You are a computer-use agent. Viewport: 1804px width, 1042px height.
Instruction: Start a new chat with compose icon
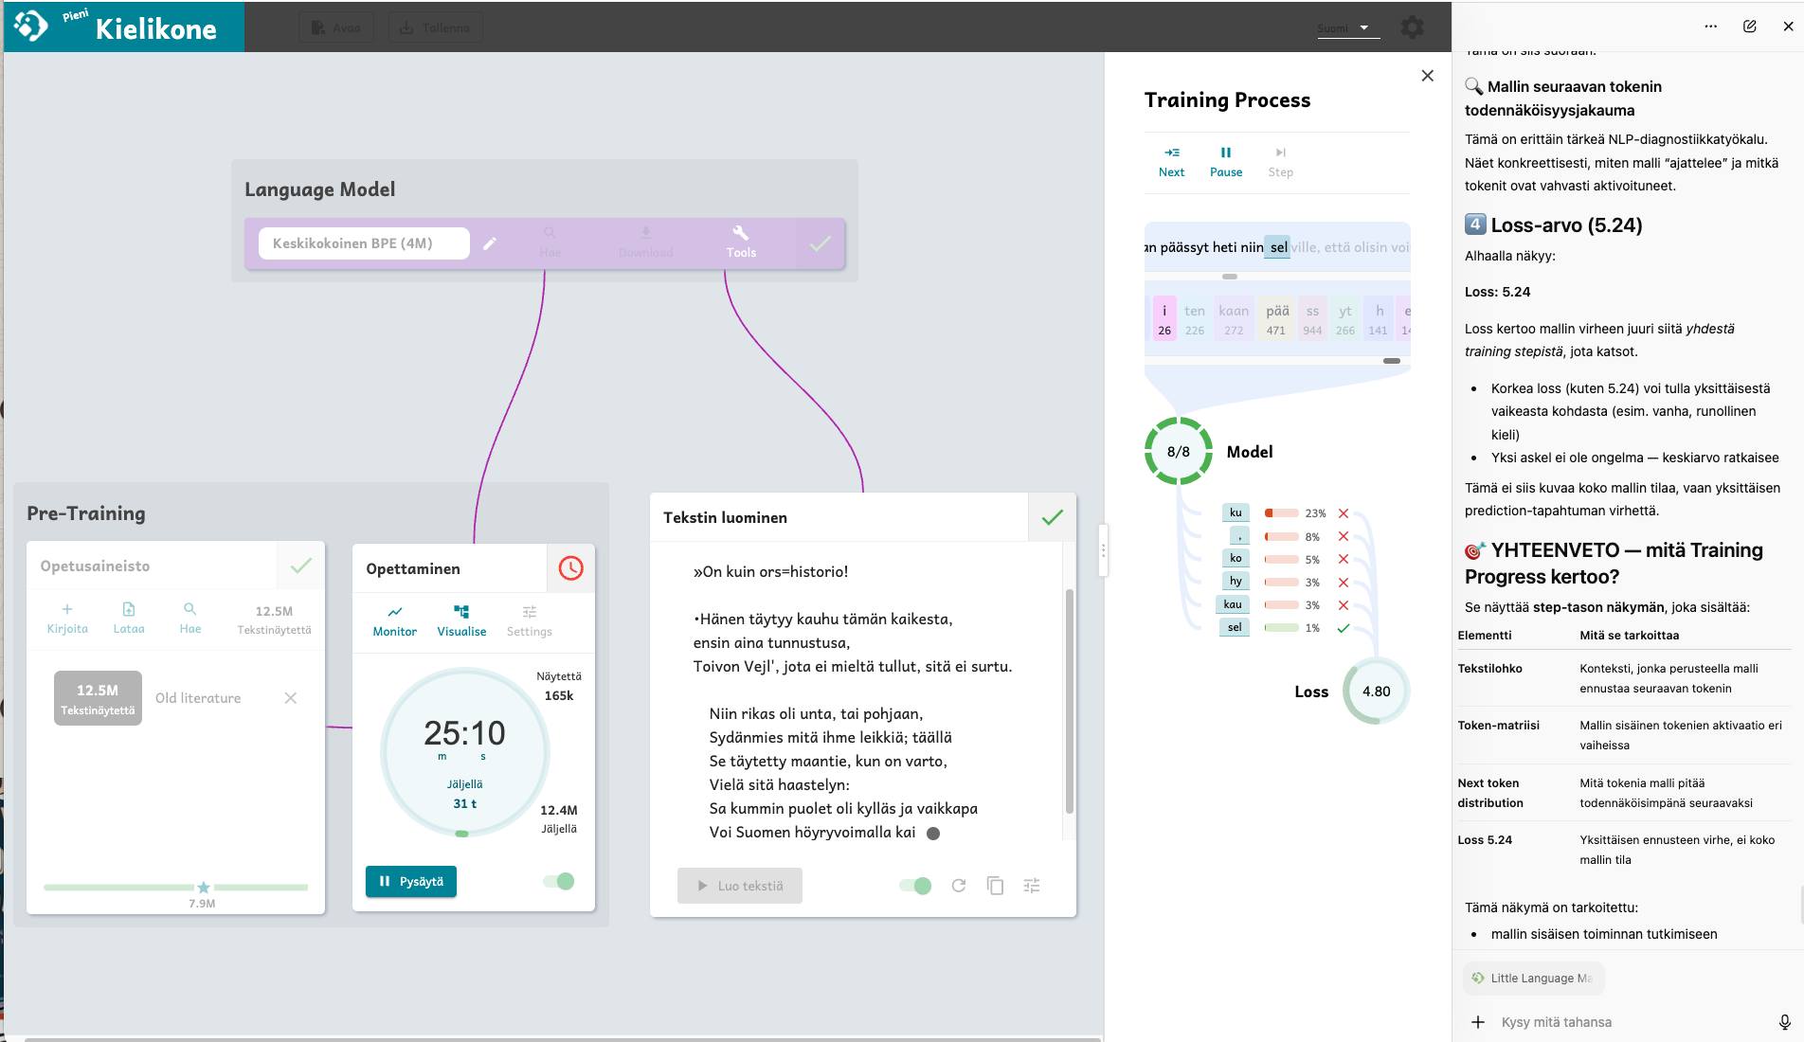1750,27
